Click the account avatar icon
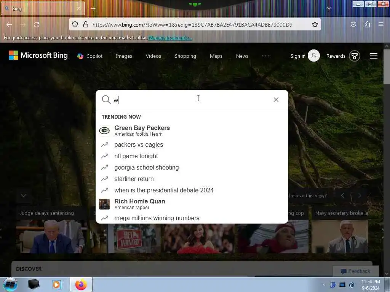This screenshot has height=292, width=390. [x=314, y=56]
